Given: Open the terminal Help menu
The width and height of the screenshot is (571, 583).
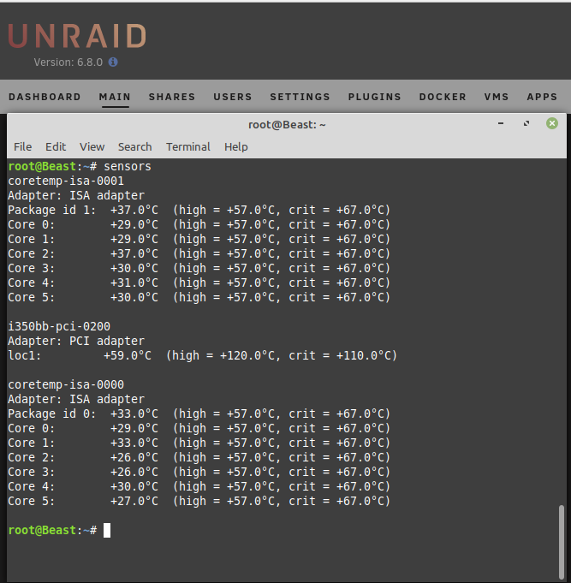Looking at the screenshot, I should [x=236, y=147].
